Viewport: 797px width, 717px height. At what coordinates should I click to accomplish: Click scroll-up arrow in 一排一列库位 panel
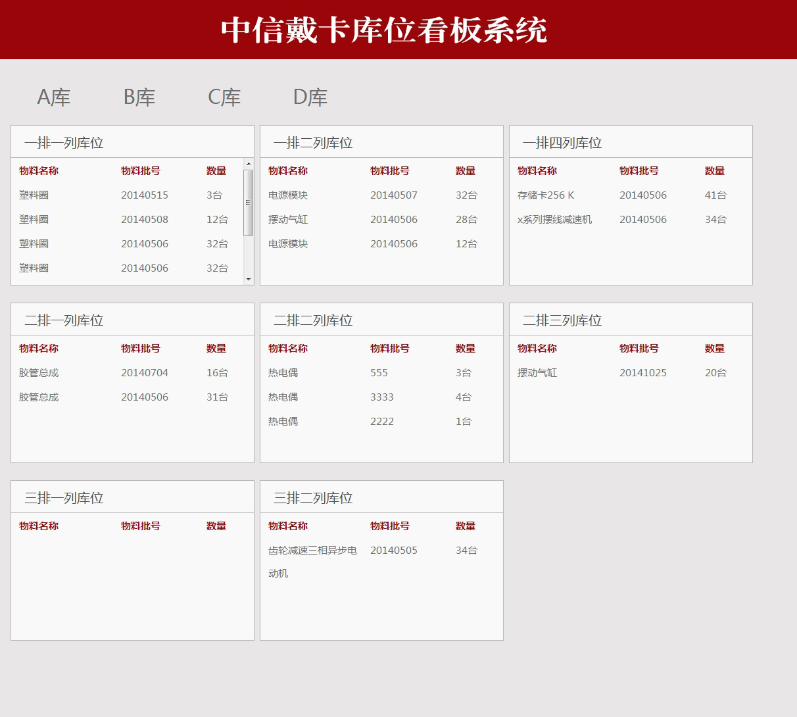click(249, 164)
